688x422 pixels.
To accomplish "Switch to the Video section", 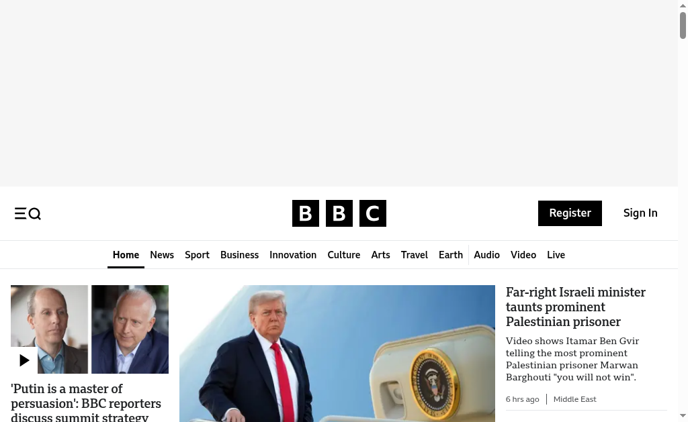I will [x=523, y=255].
